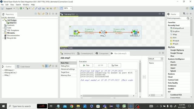Click the tPrejob palette entry
194x109 pixels.
174,44
